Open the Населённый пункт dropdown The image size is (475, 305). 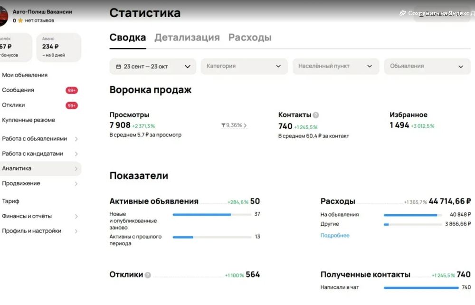(336, 67)
